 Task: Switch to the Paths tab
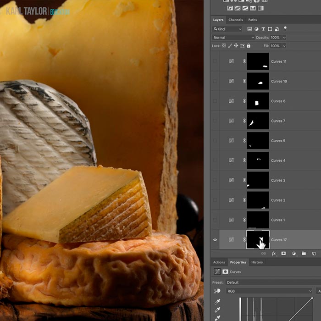pyautogui.click(x=252, y=20)
